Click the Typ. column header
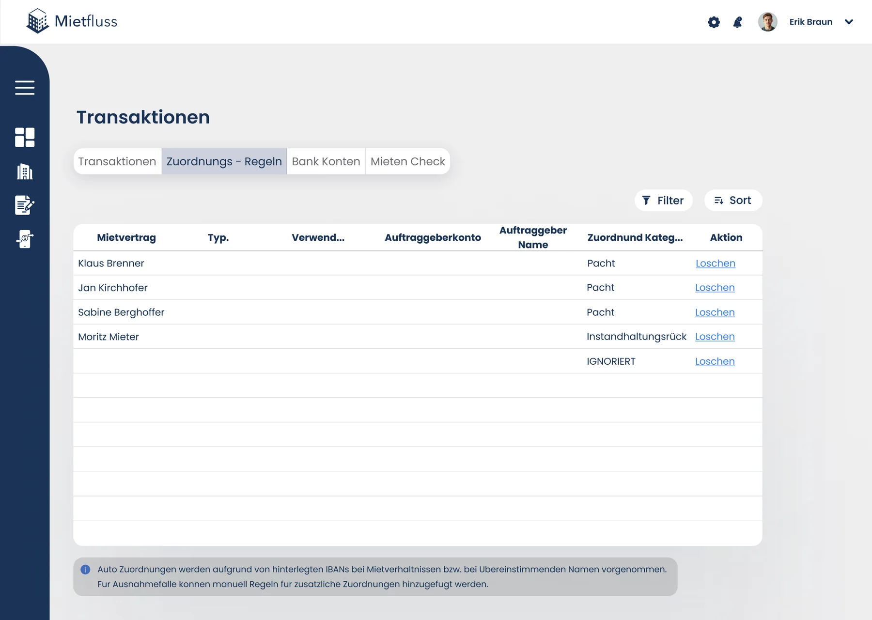Screen dimensions: 872x620 point(218,237)
